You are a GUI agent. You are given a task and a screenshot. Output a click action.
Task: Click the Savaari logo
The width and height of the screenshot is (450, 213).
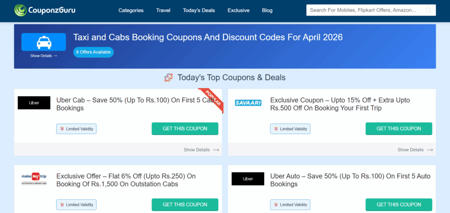point(248,103)
